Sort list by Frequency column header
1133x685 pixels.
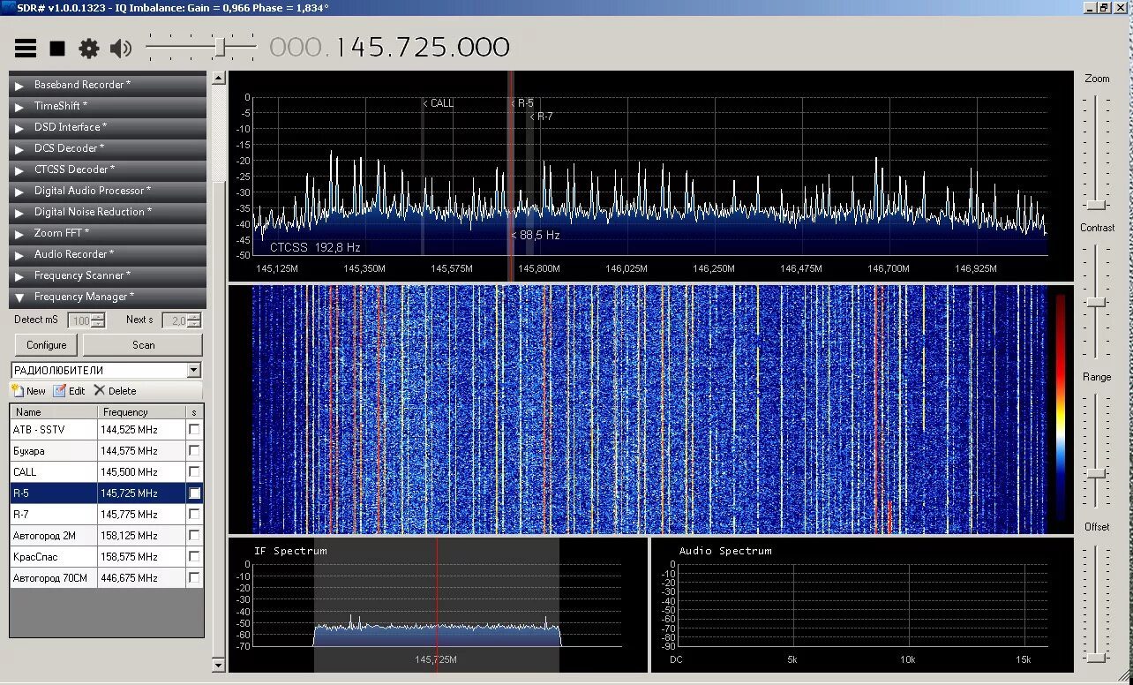(141, 411)
